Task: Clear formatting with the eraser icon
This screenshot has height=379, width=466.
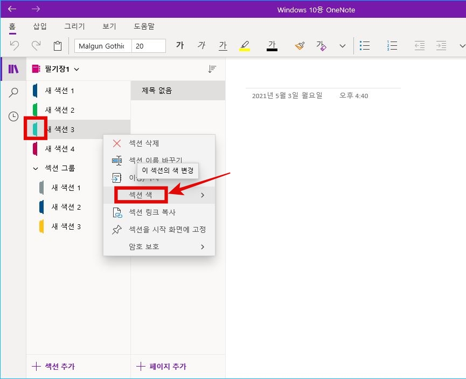Action: [x=321, y=45]
